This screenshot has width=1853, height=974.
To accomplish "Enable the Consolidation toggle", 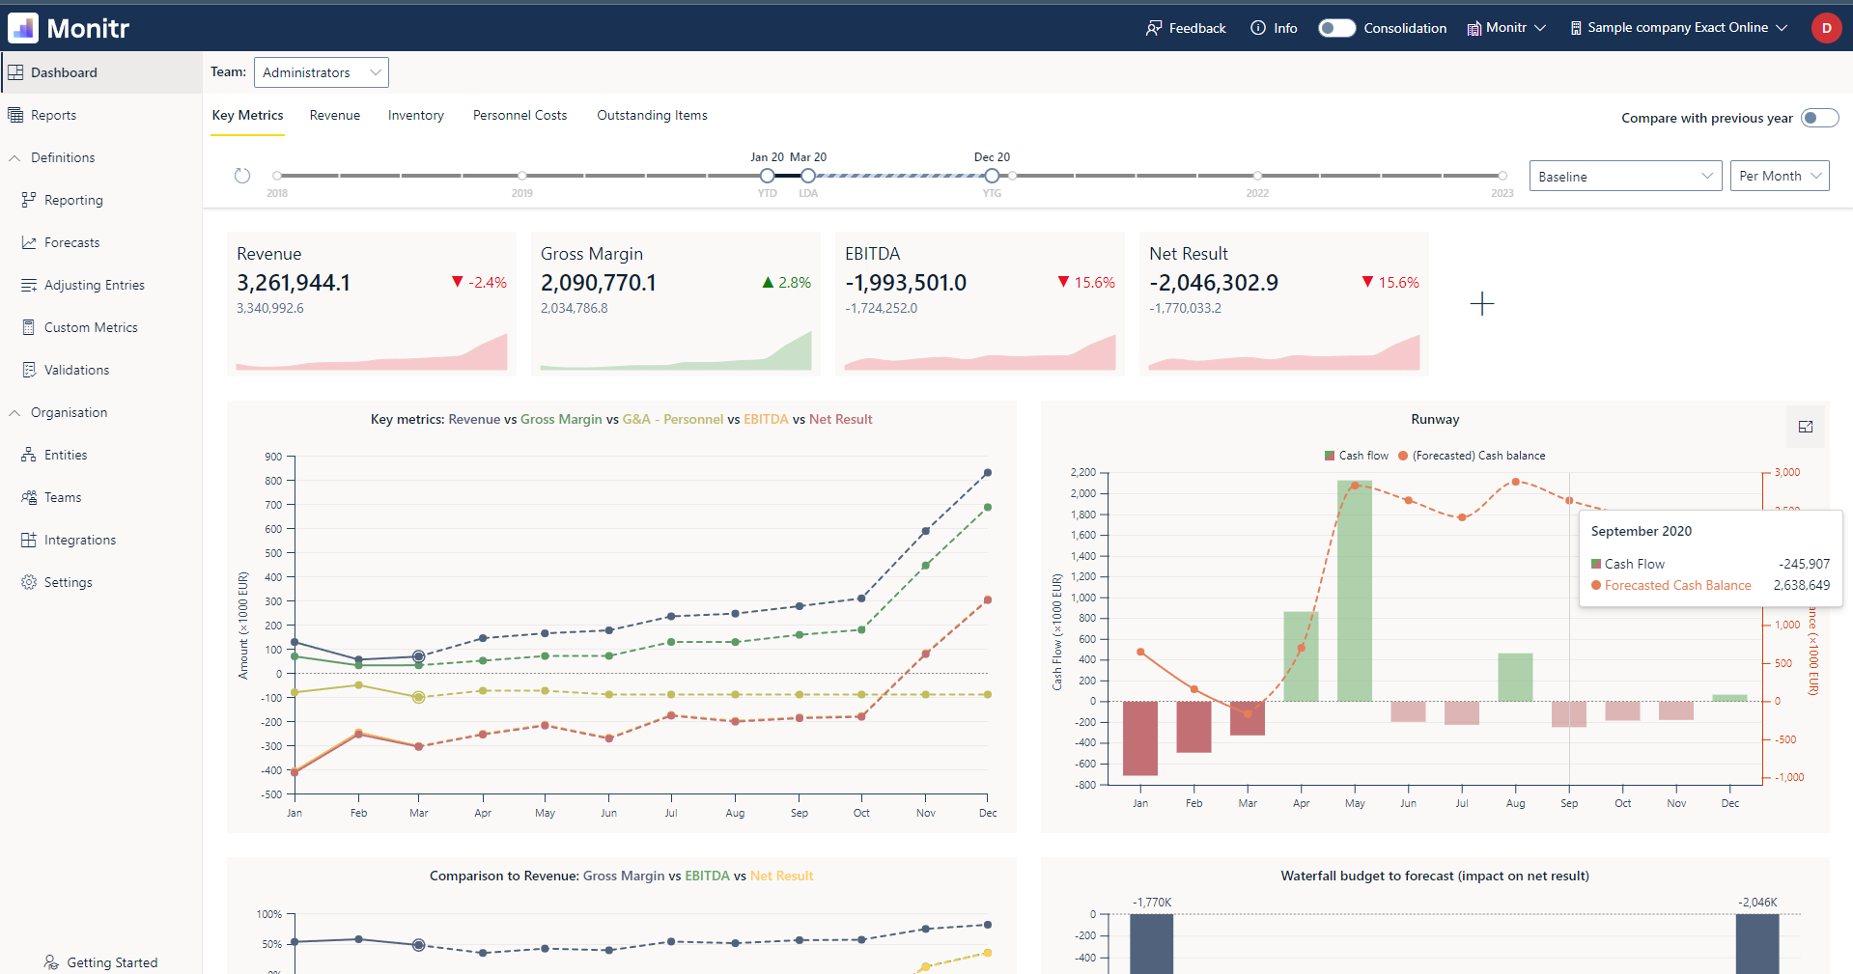I will (x=1336, y=28).
